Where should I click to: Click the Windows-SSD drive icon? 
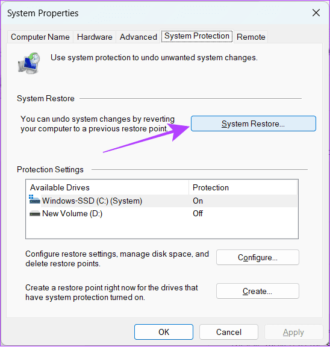pos(34,199)
